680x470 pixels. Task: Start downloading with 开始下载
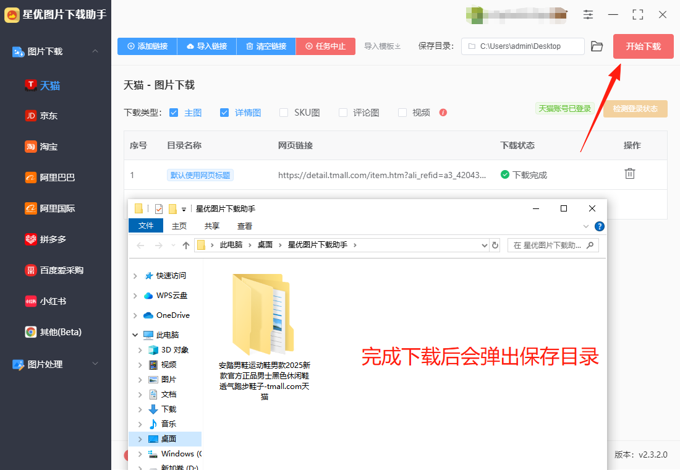tap(643, 46)
